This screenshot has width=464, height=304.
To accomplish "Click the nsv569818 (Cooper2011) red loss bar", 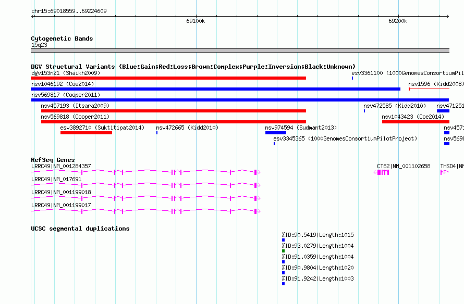I will [x=174, y=122].
